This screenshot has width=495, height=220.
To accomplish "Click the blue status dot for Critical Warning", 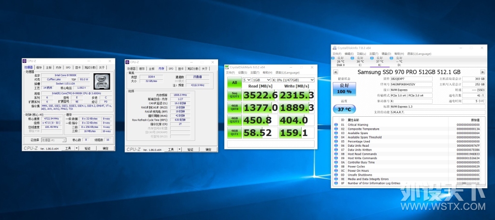I will click(336, 125).
